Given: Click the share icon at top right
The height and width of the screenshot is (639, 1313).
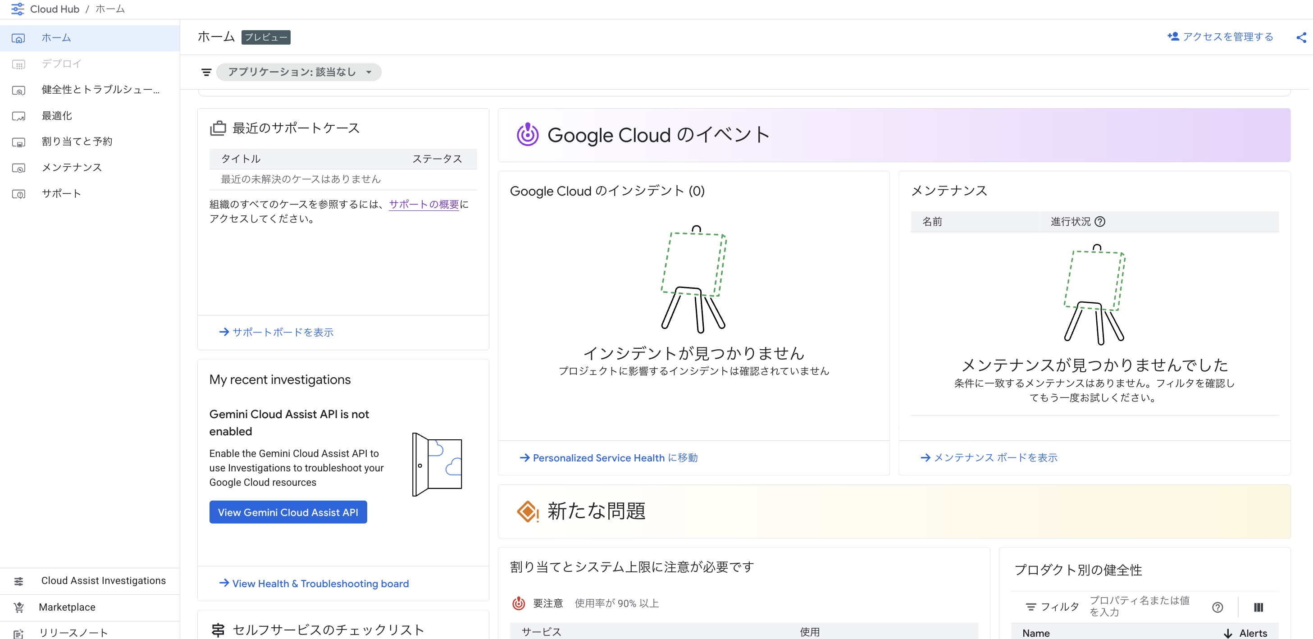Looking at the screenshot, I should 1301,37.
